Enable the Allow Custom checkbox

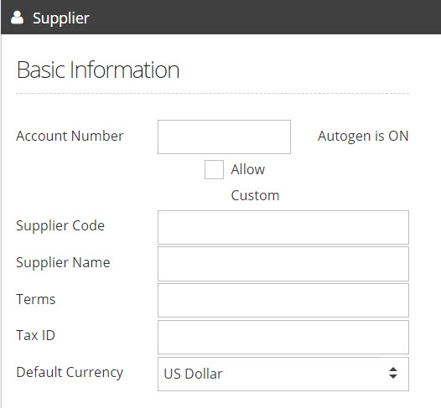214,169
